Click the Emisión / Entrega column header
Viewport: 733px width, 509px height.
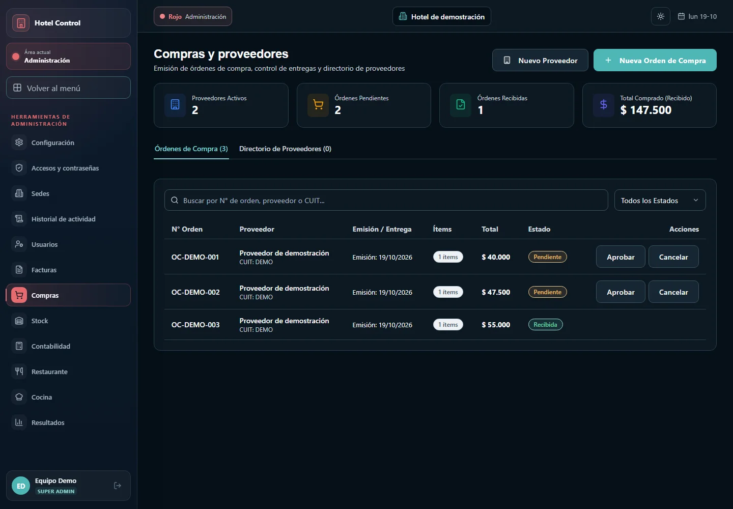382,229
